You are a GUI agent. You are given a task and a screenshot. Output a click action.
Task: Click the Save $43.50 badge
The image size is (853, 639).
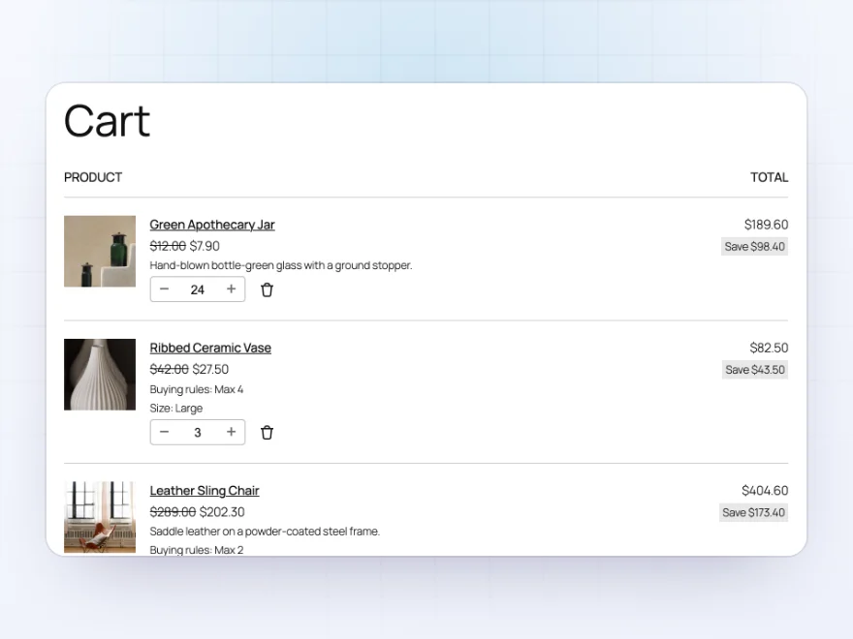(755, 370)
